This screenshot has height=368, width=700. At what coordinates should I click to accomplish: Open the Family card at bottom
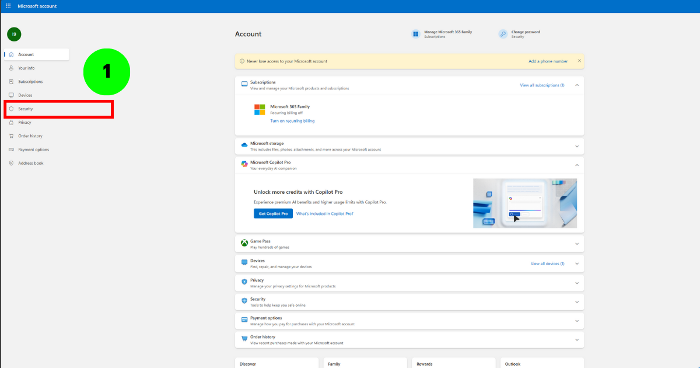tap(365, 363)
